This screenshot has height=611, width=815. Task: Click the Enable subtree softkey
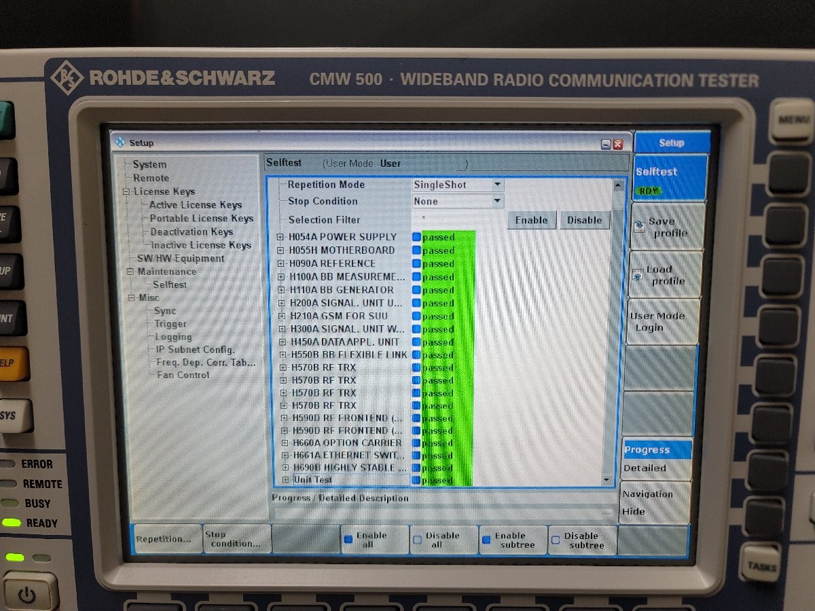click(514, 540)
